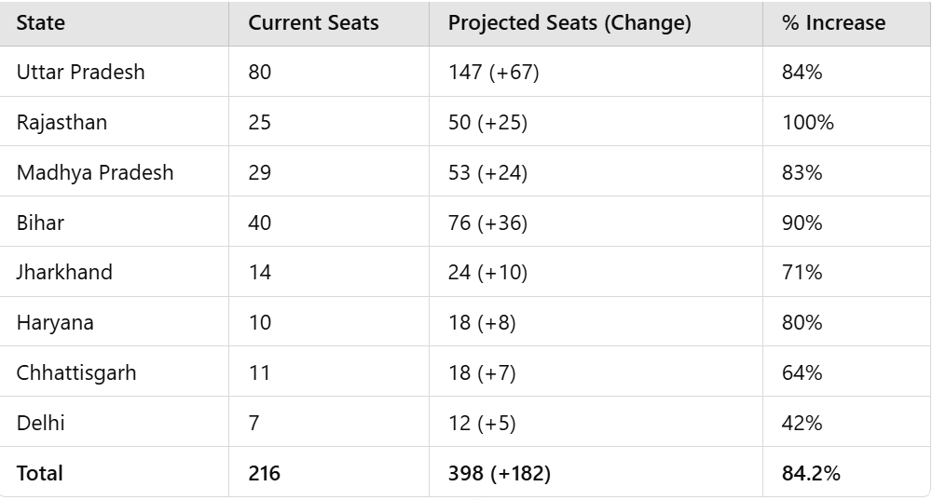Click the Current Seats column header
Image resolution: width=932 pixels, height=500 pixels.
[313, 23]
